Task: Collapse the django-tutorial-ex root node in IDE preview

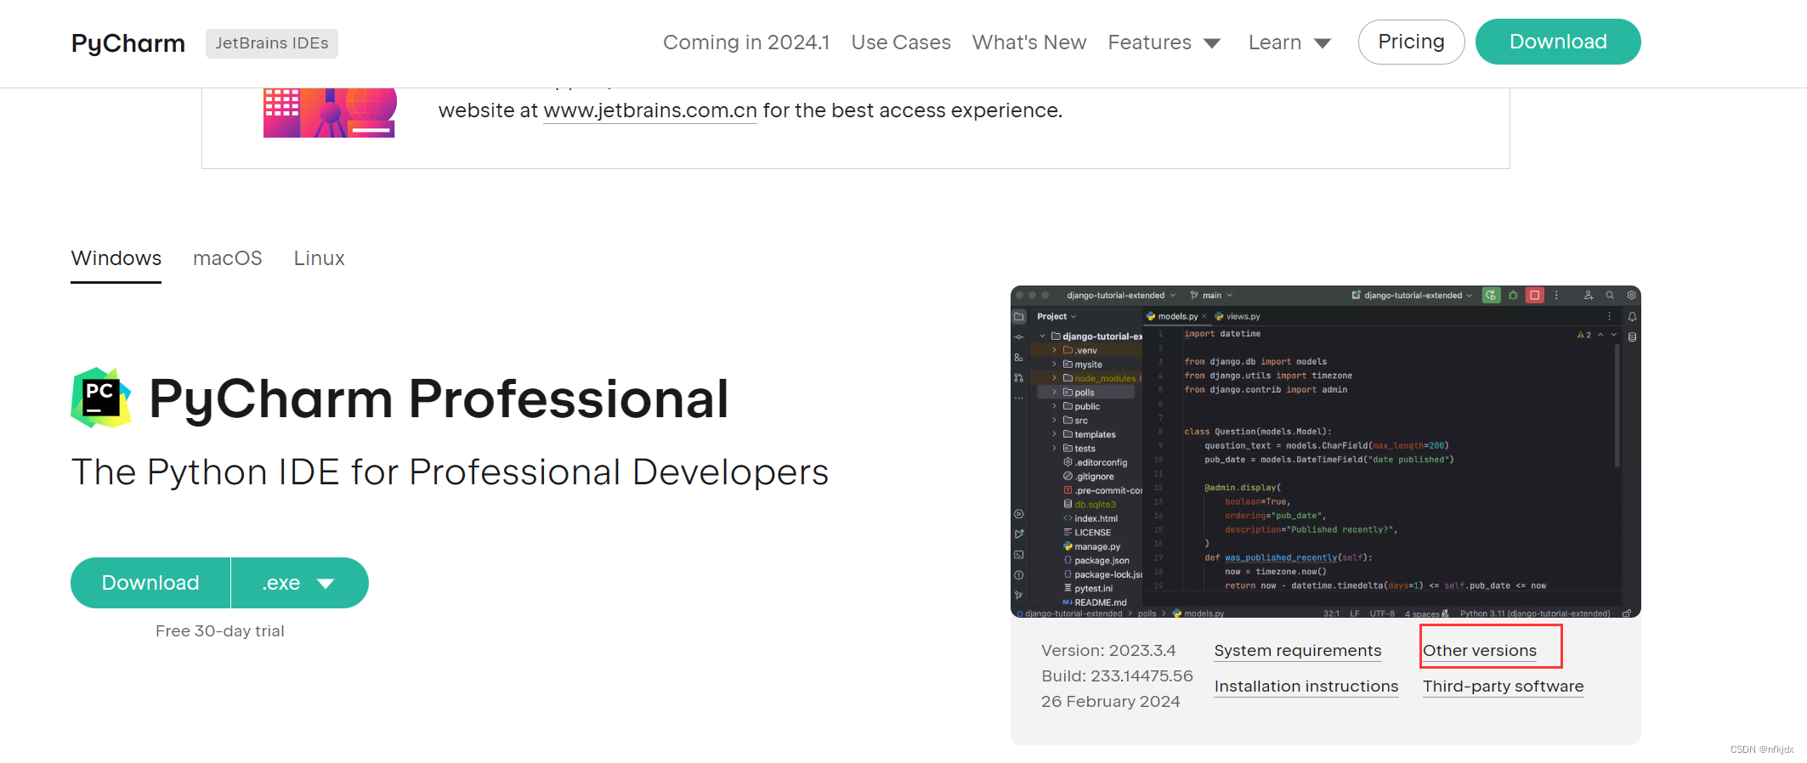Action: pos(1043,336)
